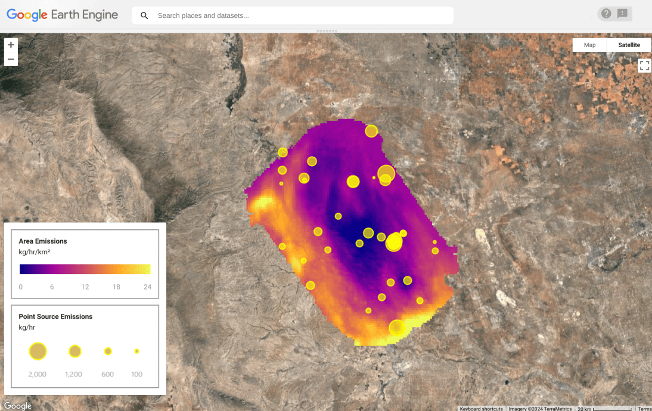Click the search magnifying glass icon
The width and height of the screenshot is (652, 411).
(x=144, y=15)
